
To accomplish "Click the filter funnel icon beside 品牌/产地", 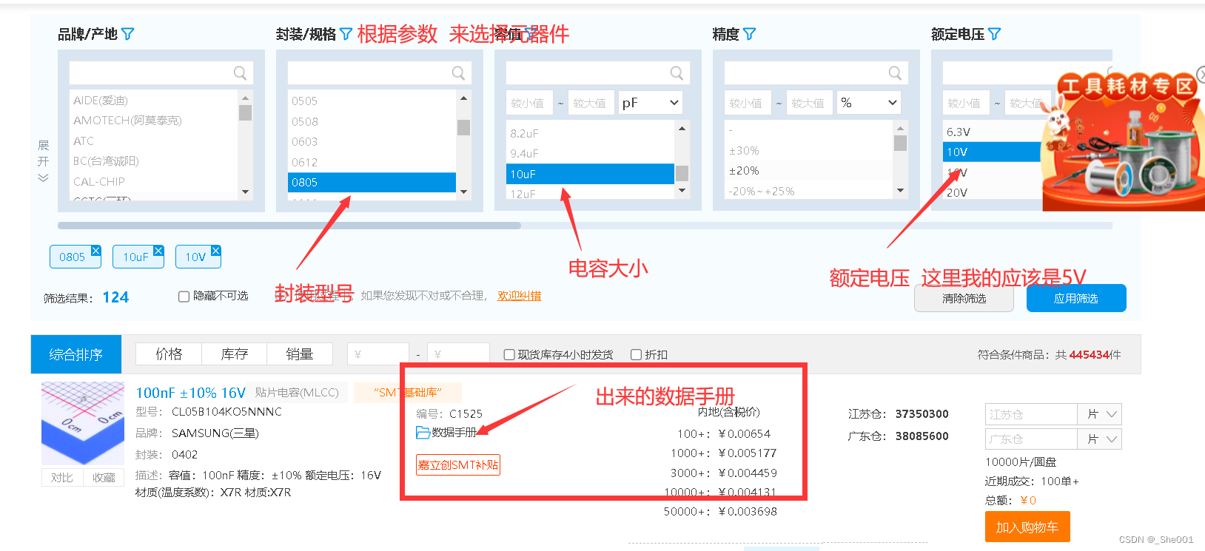I will (127, 34).
